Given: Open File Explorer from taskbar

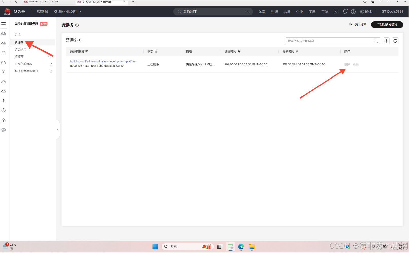Looking at the screenshot, I should 252,247.
